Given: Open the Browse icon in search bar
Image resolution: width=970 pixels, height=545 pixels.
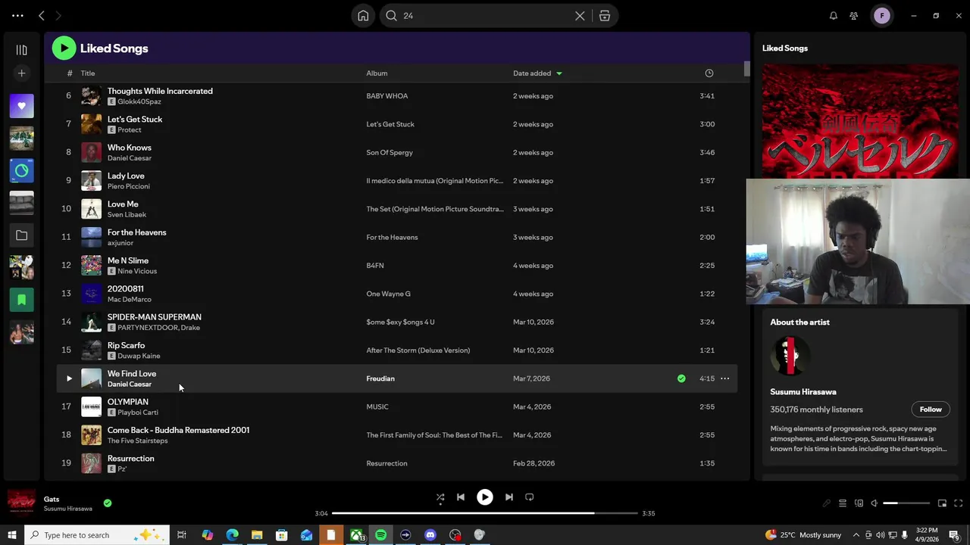Looking at the screenshot, I should pyautogui.click(x=605, y=16).
